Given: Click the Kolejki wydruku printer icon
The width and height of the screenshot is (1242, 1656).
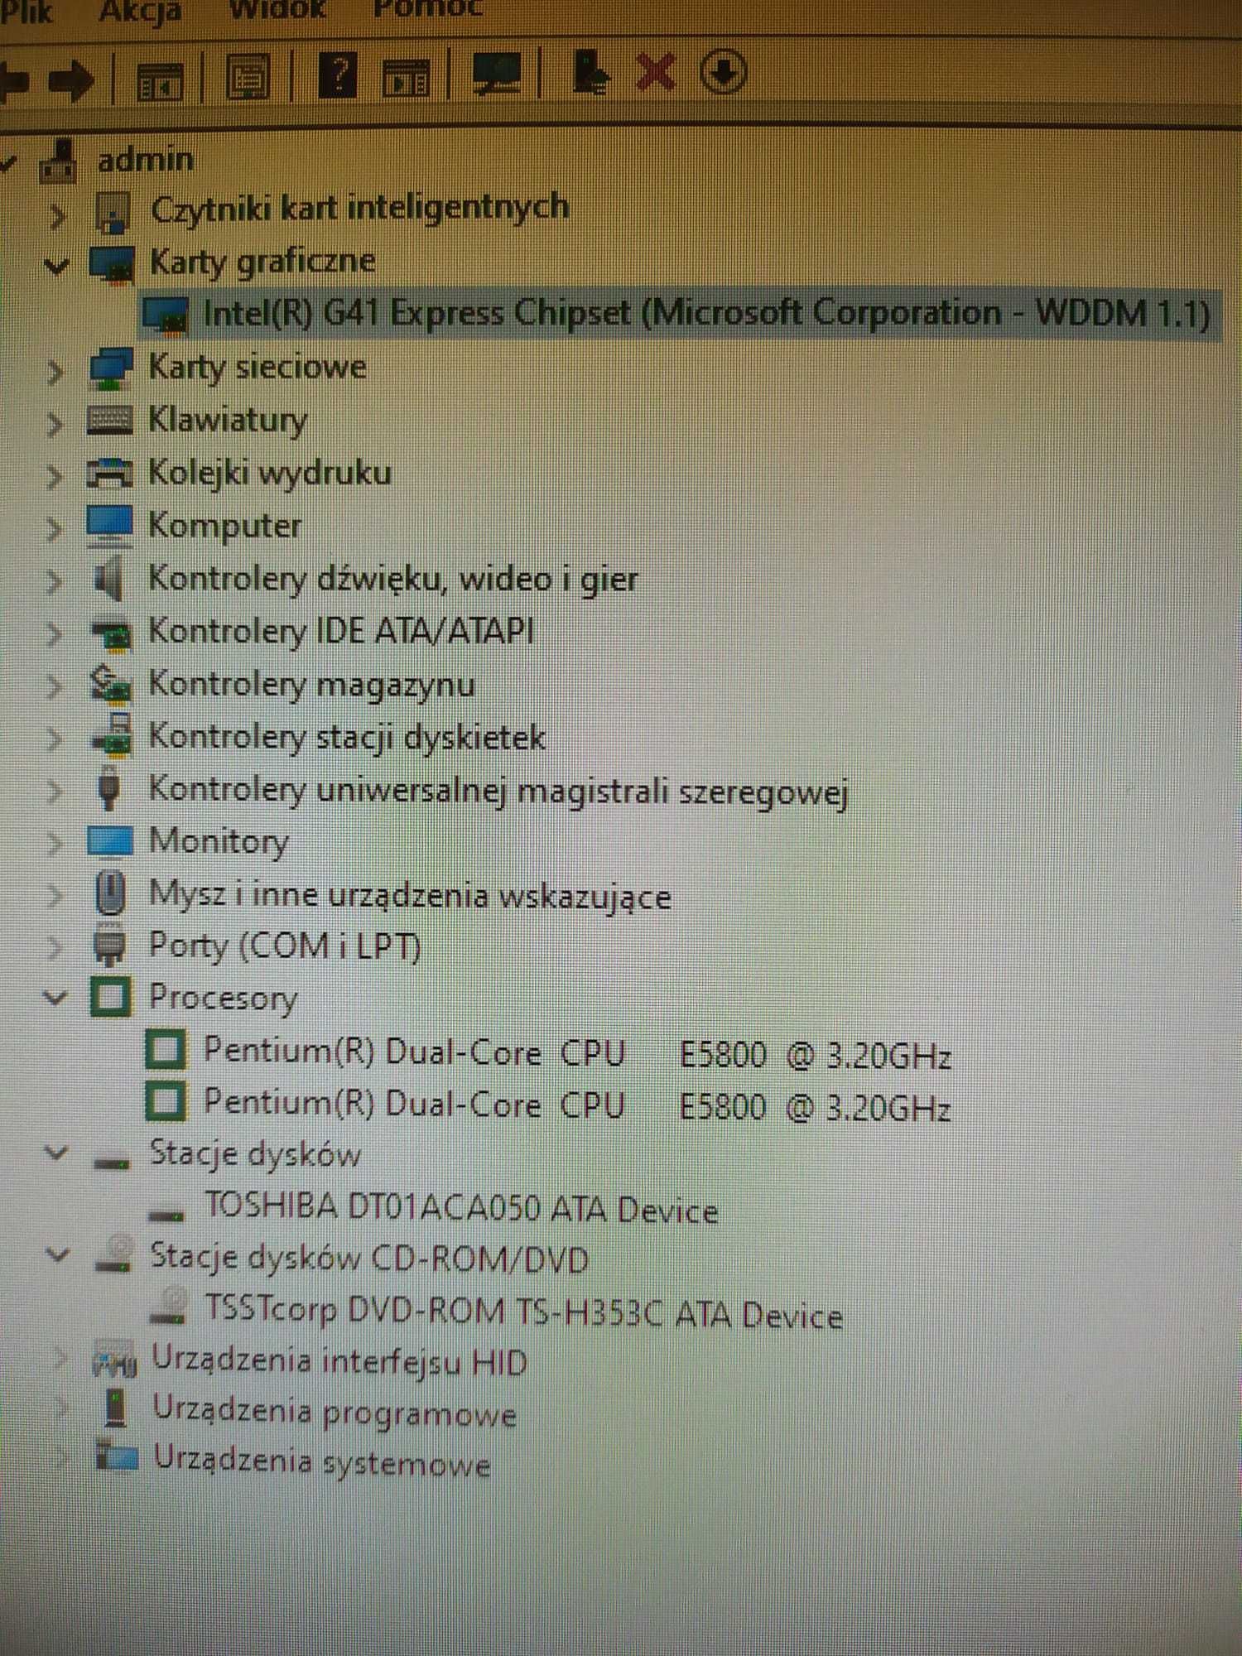Looking at the screenshot, I should 109,474.
